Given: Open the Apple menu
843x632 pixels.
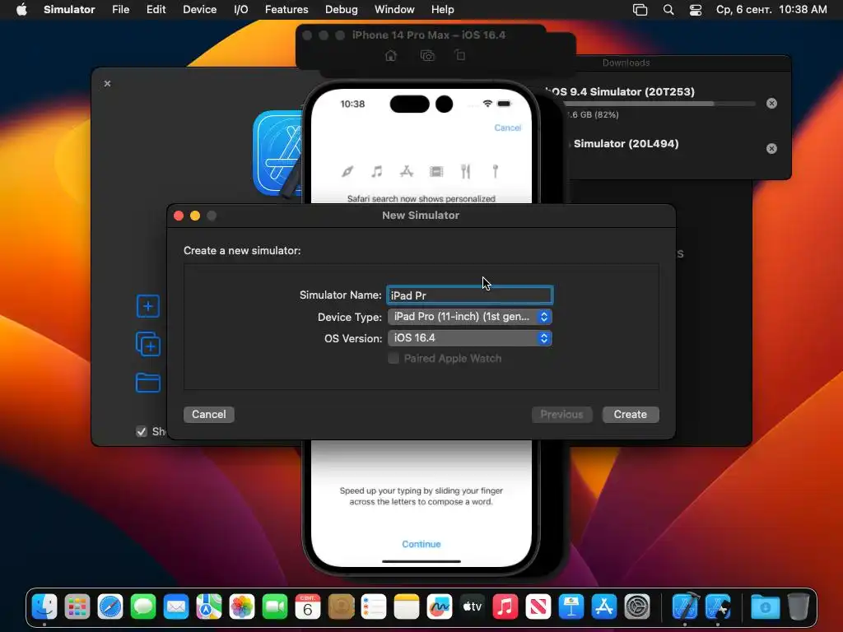Looking at the screenshot, I should [x=21, y=10].
